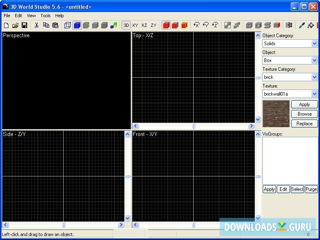Click the flip mirror arrows icon

(289, 25)
